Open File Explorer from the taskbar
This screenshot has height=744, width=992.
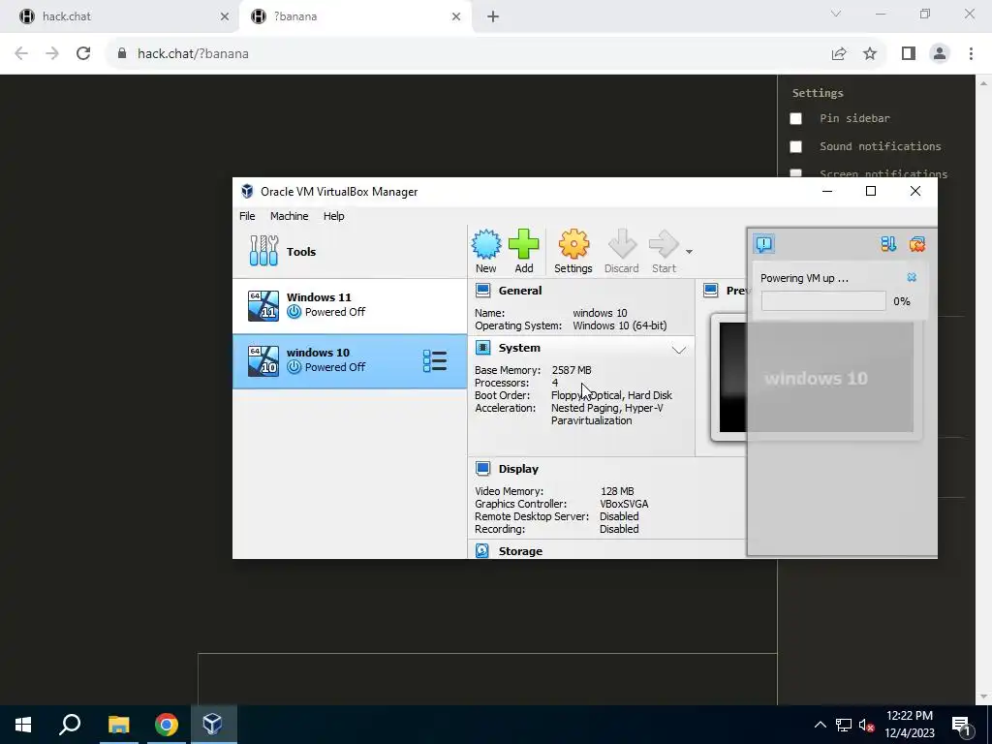click(118, 725)
